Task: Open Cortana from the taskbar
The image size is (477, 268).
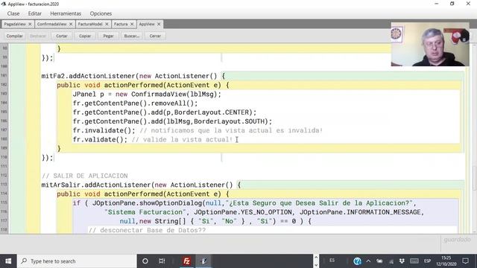Action: 145,261
